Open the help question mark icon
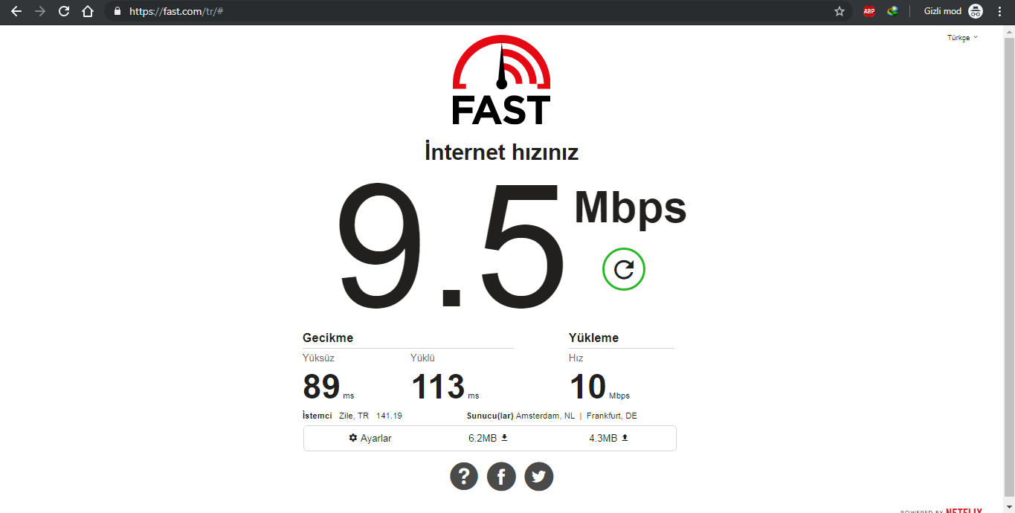The height and width of the screenshot is (513, 1015). pos(464,476)
